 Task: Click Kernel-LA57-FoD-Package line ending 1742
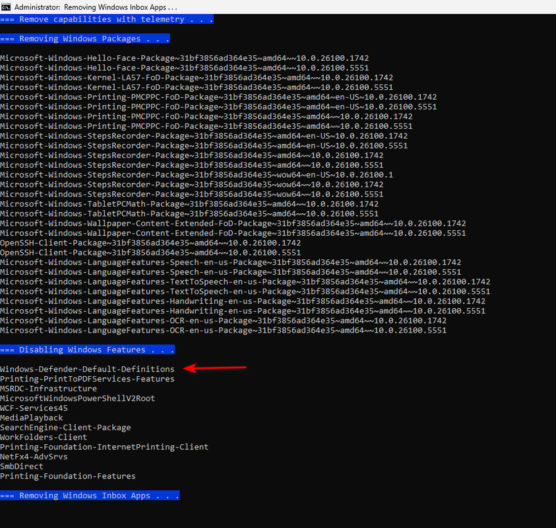tap(197, 78)
